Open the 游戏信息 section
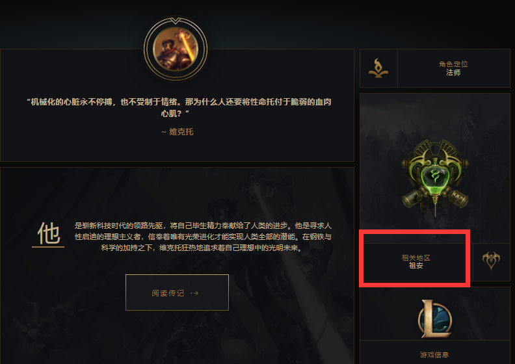 click(x=434, y=354)
